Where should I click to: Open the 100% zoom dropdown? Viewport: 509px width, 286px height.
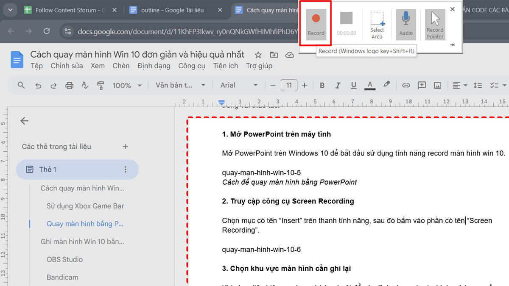(x=127, y=85)
